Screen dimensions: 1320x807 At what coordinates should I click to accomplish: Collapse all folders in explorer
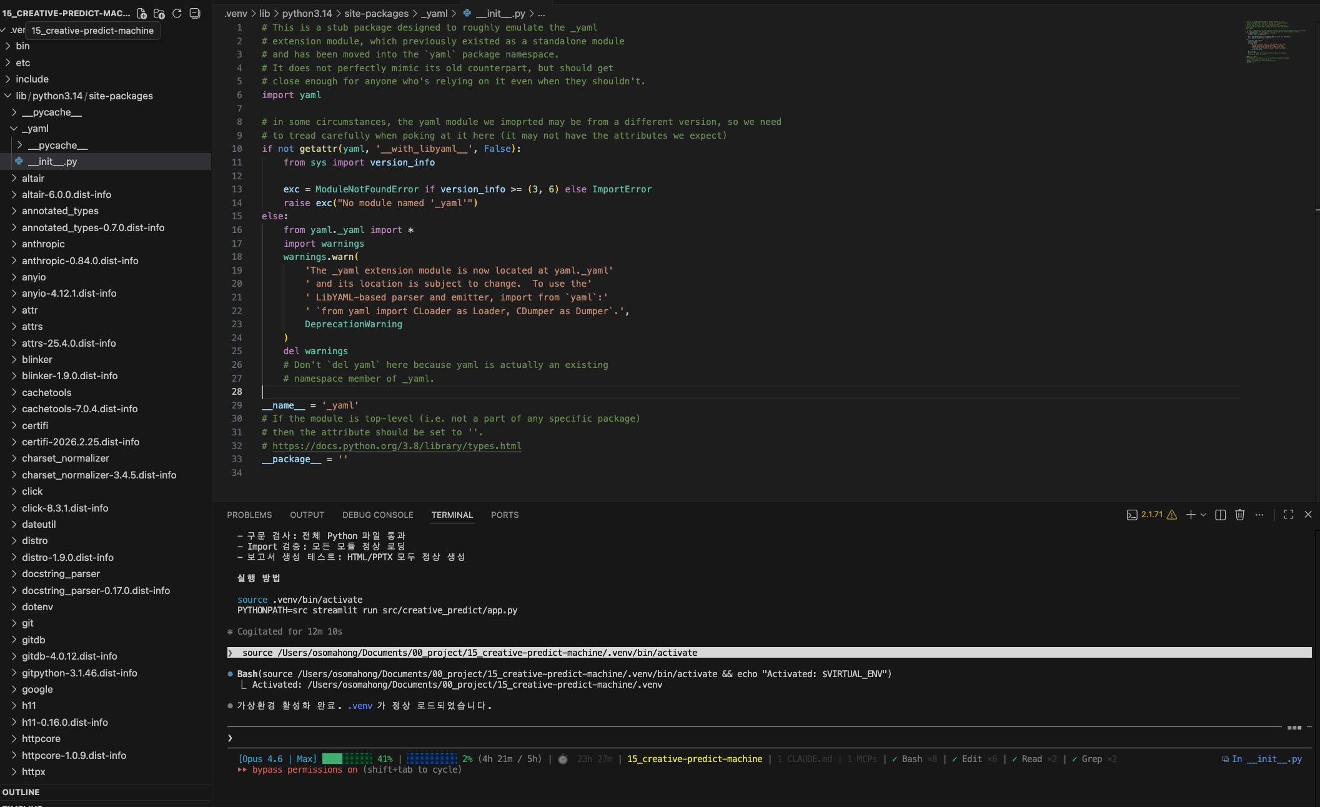click(x=195, y=13)
